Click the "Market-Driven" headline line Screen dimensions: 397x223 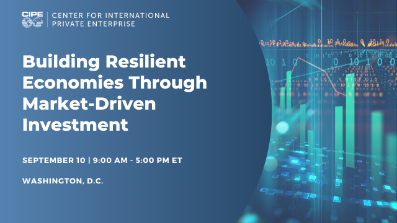click(89, 103)
